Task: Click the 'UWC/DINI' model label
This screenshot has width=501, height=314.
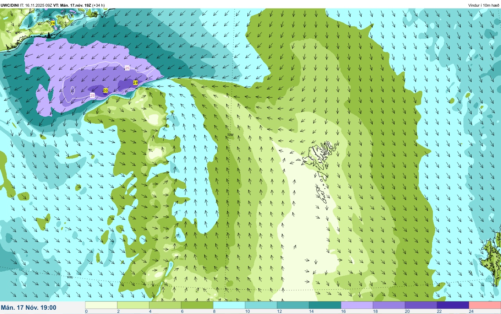Action: (x=10, y=5)
